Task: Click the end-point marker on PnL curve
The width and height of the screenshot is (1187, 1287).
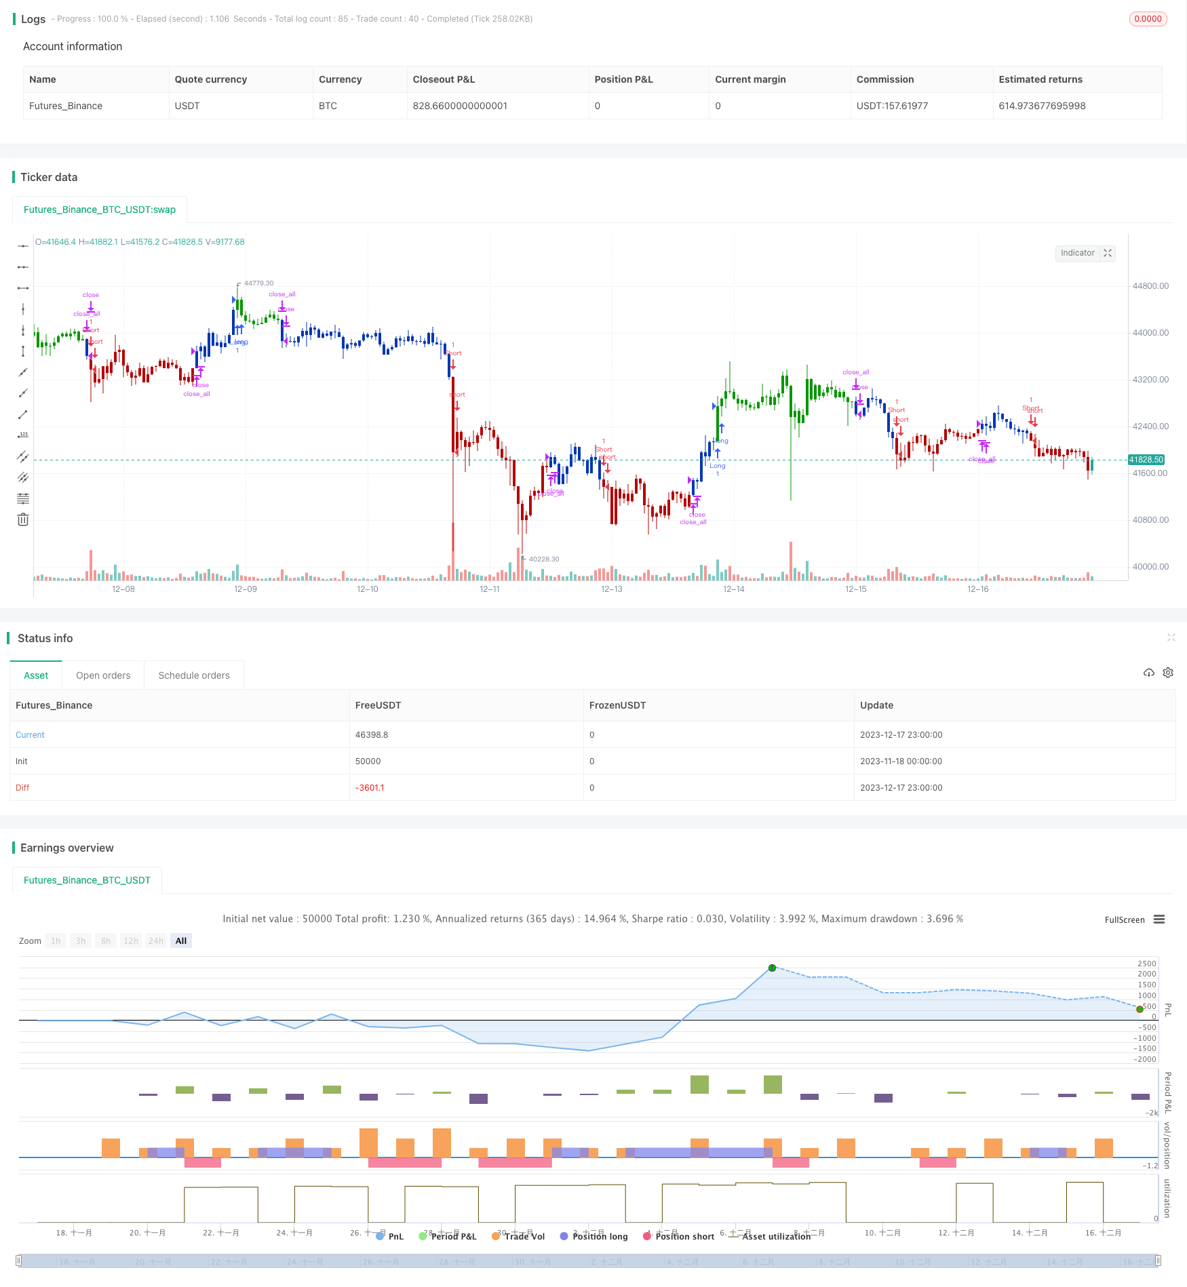Action: [1140, 1010]
